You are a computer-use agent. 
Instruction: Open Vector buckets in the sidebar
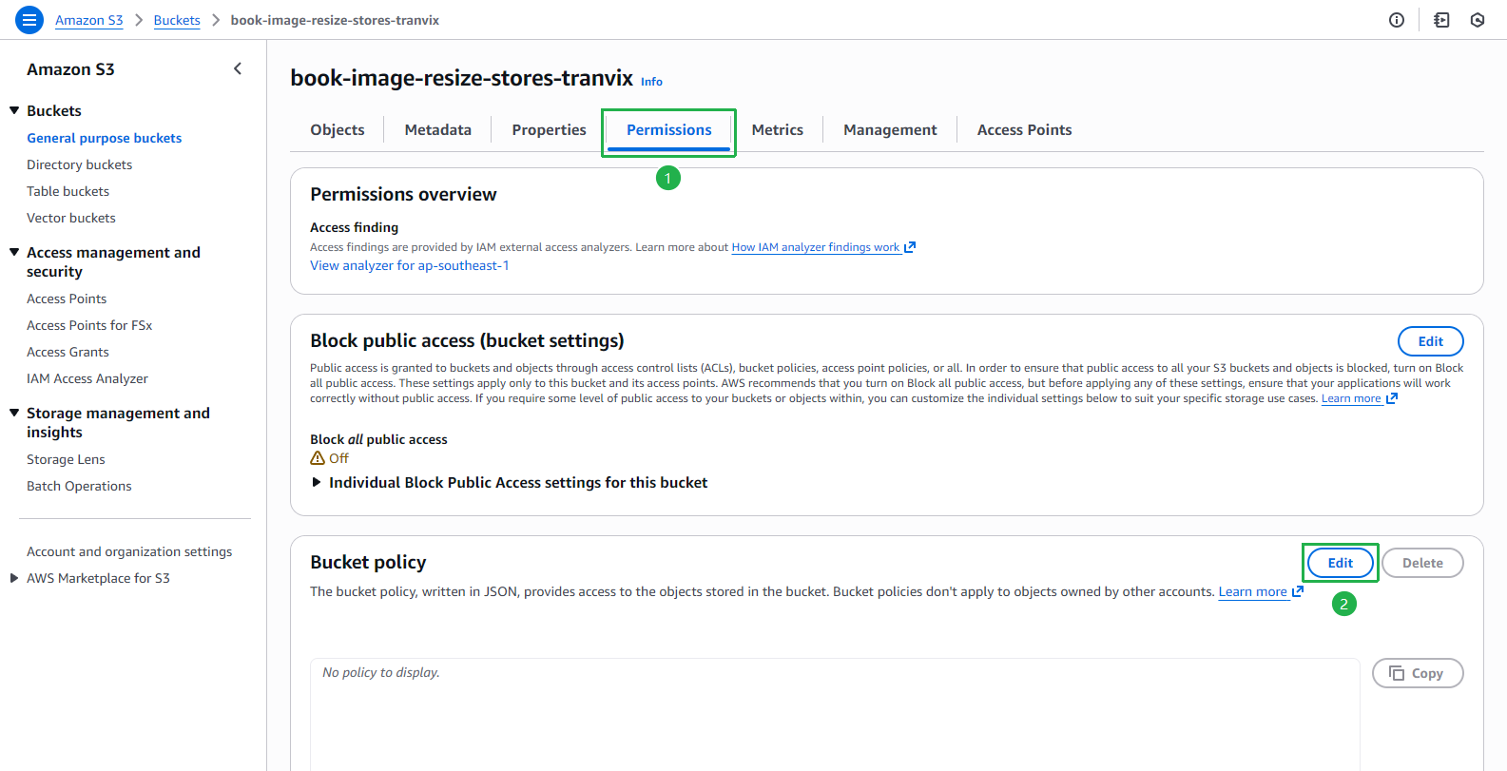pyautogui.click(x=71, y=218)
